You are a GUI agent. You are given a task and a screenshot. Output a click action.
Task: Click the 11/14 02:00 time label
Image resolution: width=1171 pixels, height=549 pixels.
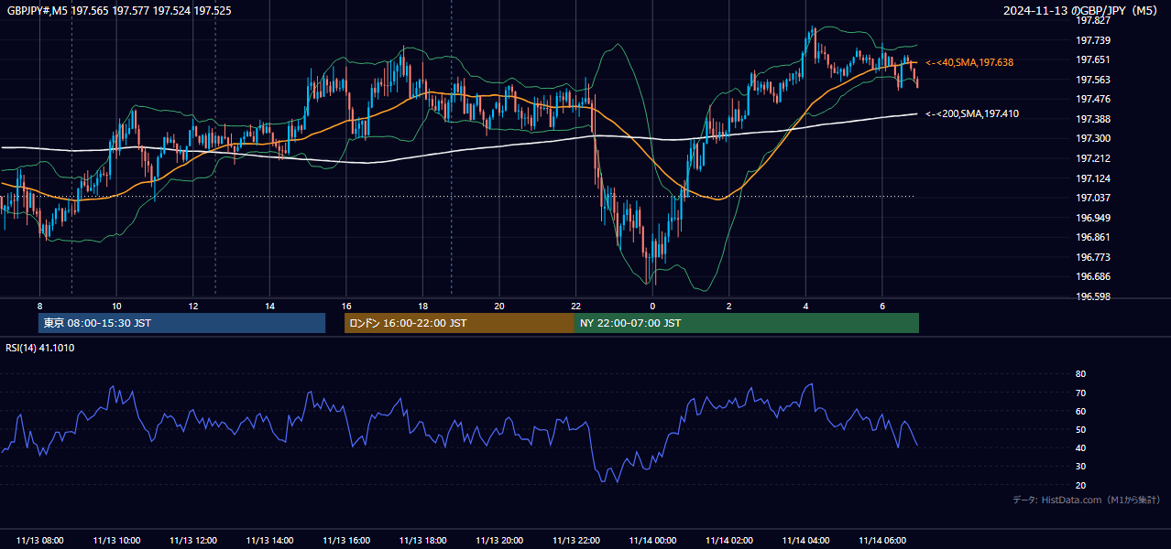pos(729,541)
